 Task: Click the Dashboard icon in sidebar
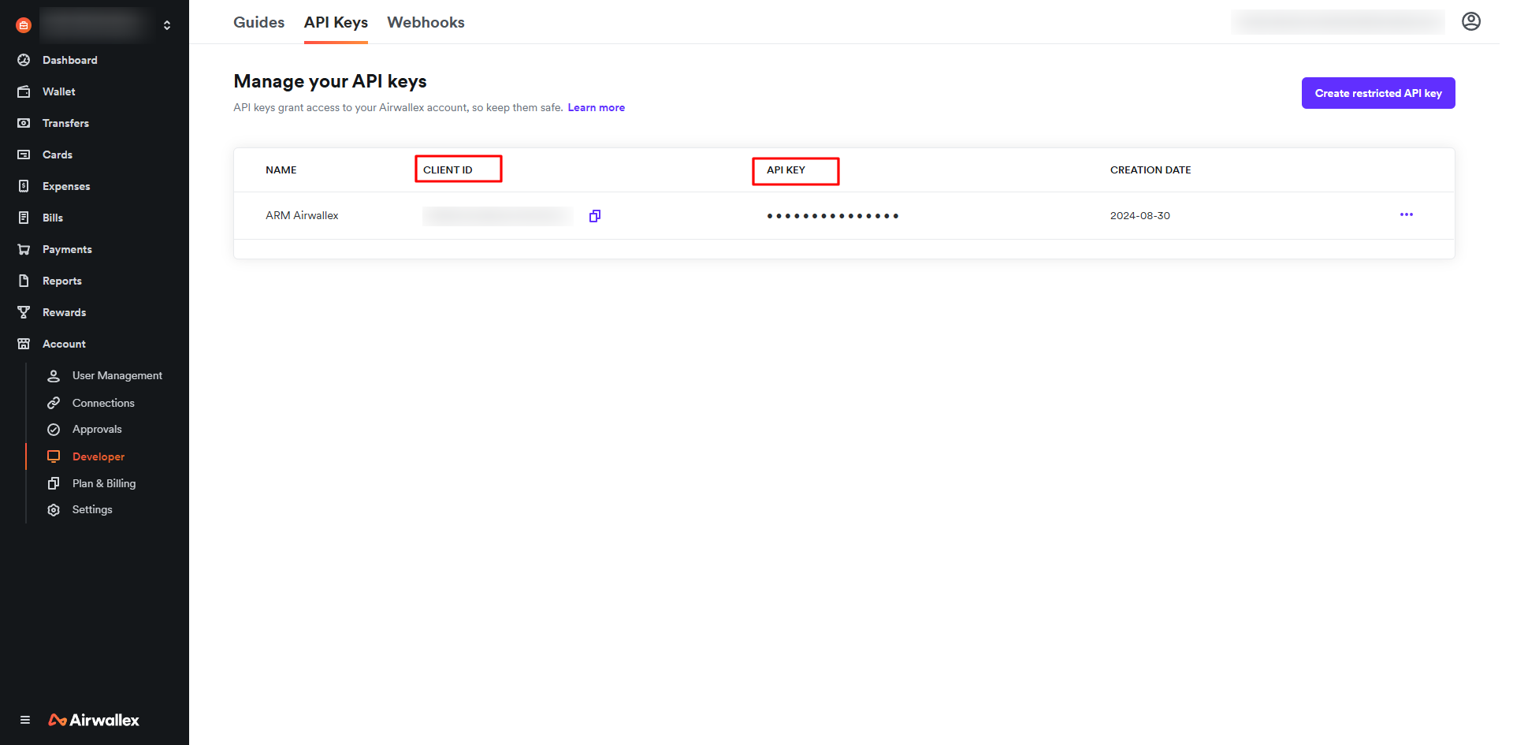coord(24,60)
